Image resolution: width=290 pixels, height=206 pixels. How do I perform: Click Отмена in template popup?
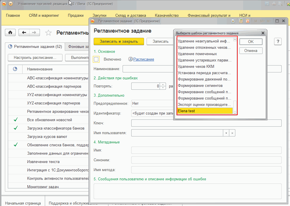(x=251, y=50)
